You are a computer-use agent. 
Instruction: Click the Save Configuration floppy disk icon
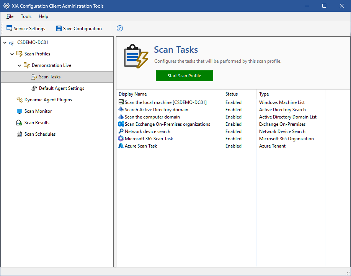click(59, 28)
